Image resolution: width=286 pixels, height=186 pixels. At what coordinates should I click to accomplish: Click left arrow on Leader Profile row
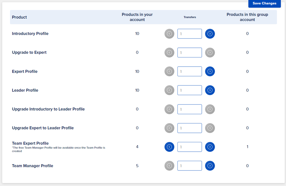(169, 90)
